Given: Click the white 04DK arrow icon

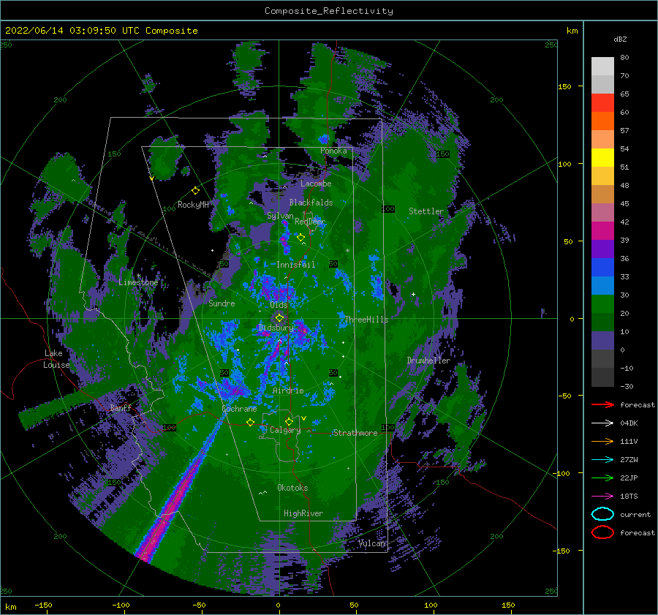Looking at the screenshot, I should (x=602, y=423).
